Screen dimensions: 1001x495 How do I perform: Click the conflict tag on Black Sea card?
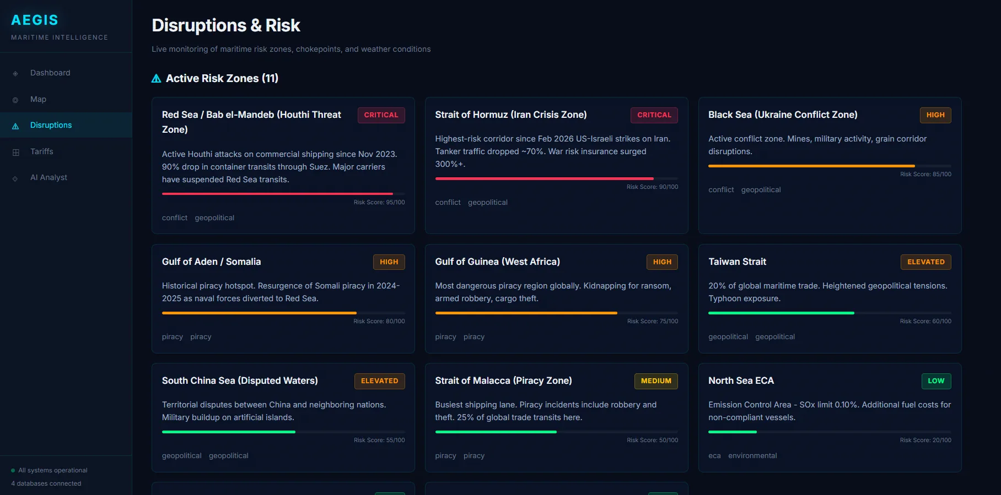tap(721, 190)
